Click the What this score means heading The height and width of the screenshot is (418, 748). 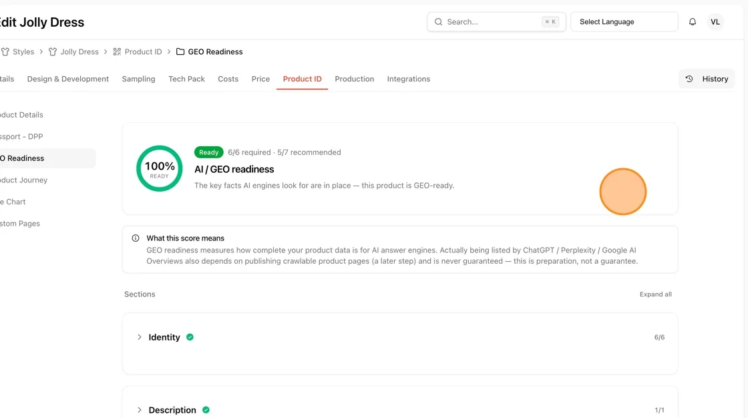[185, 238]
